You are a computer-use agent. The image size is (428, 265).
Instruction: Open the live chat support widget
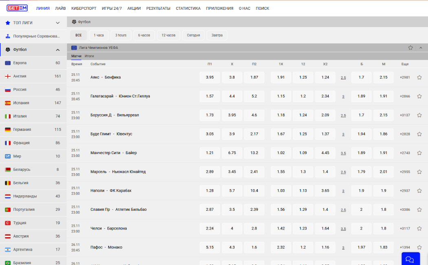(x=410, y=259)
